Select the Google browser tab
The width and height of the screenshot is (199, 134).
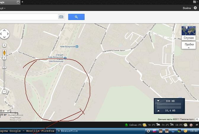point(10,2)
